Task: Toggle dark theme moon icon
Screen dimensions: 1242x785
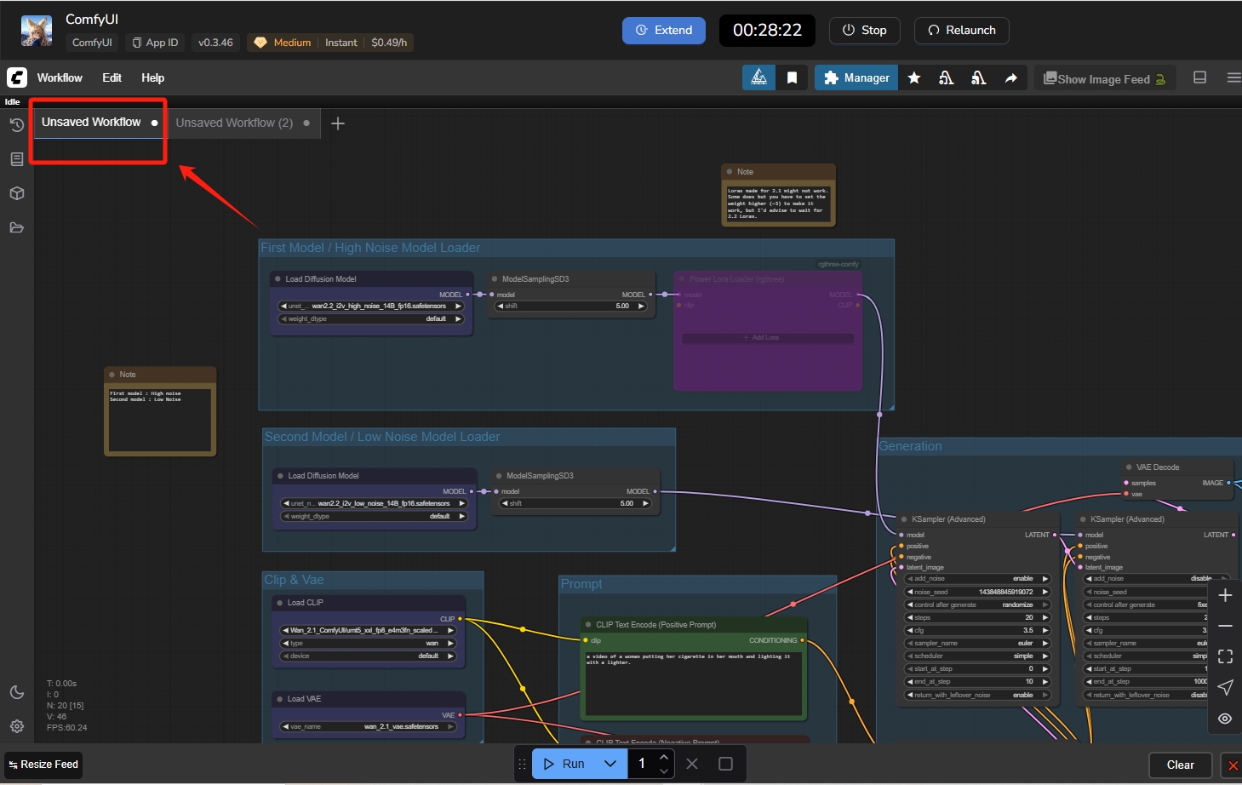Action: 16,692
